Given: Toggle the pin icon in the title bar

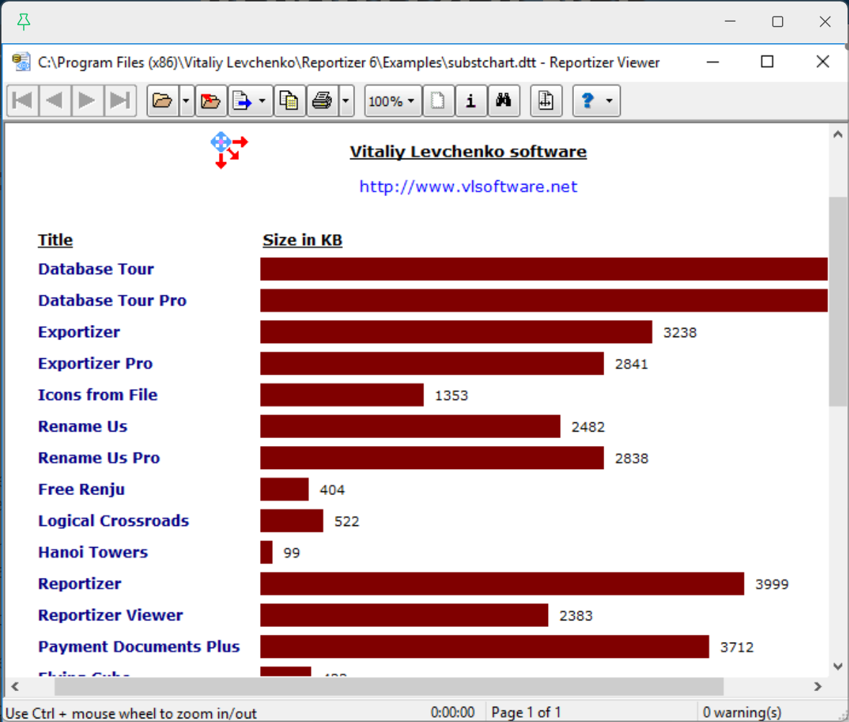Looking at the screenshot, I should 22,22.
